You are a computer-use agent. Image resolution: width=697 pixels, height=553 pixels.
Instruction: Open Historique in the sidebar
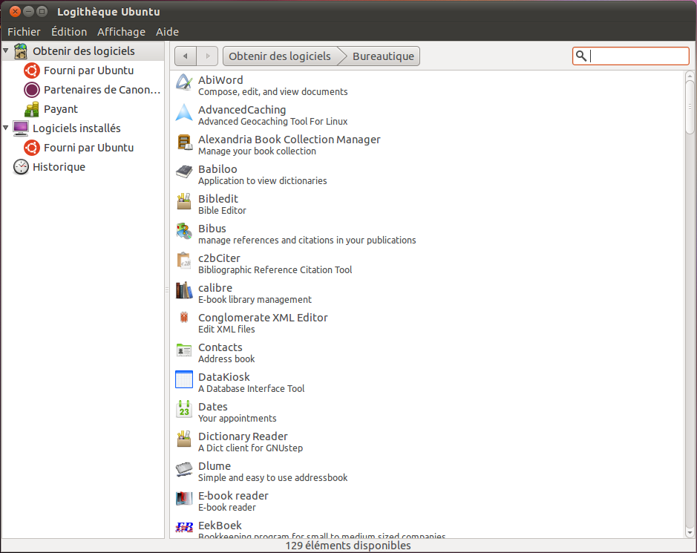[59, 167]
